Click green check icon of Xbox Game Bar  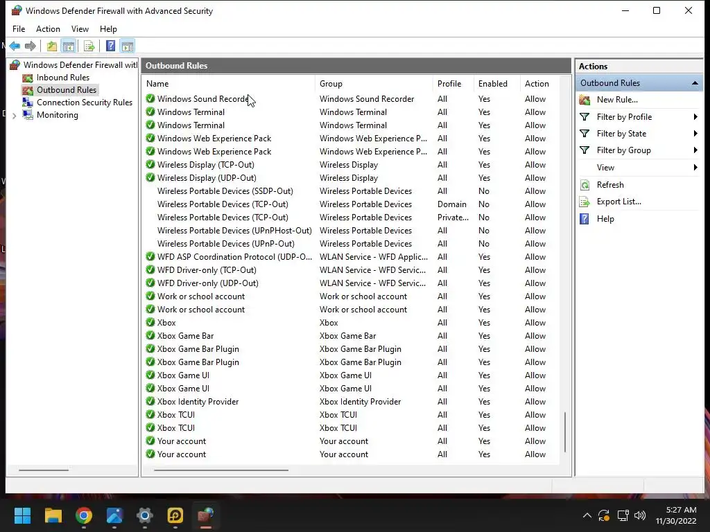(150, 336)
